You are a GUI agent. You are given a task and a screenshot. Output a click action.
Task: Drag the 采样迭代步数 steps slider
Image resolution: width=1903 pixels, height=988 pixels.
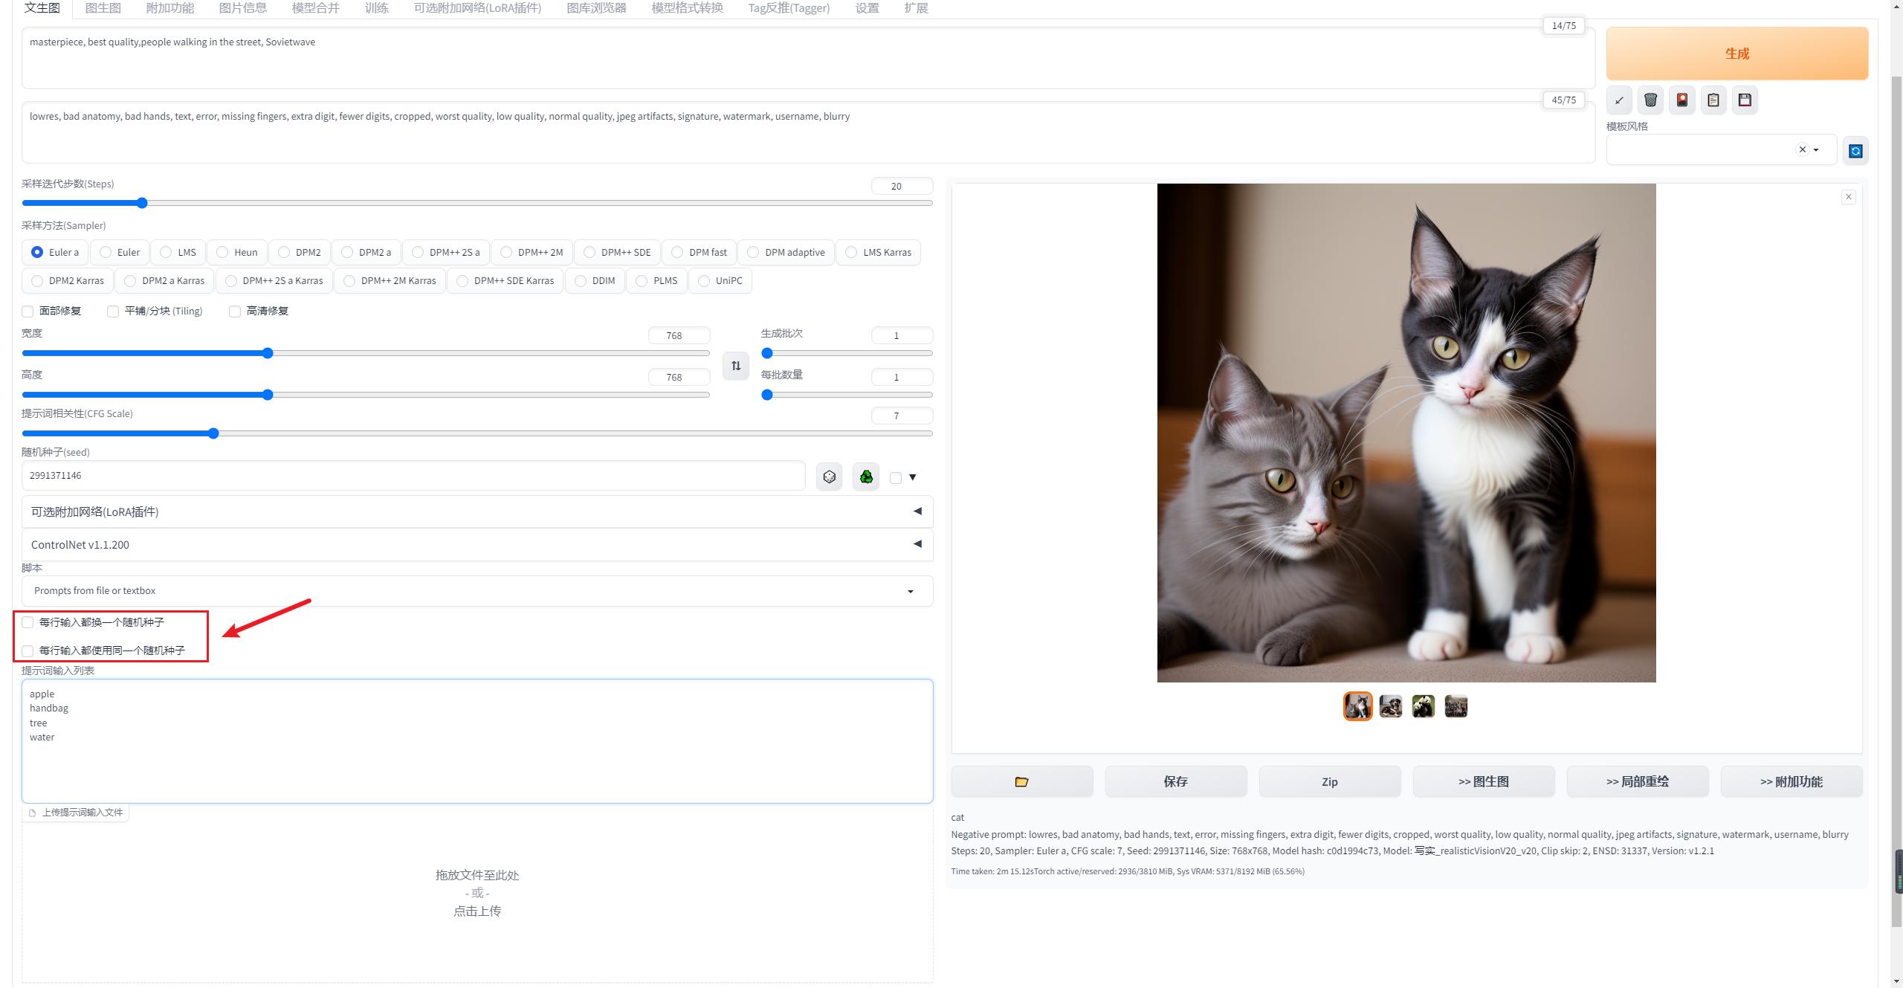pos(142,201)
